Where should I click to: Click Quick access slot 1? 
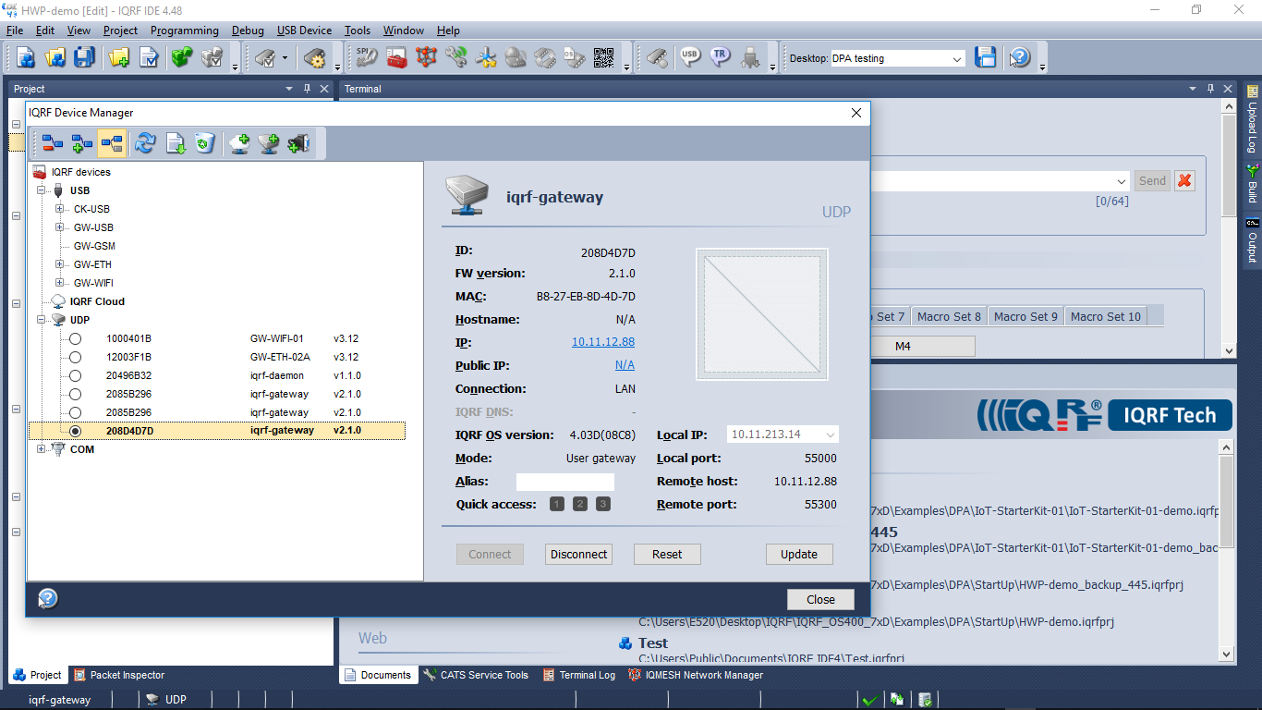tap(557, 504)
